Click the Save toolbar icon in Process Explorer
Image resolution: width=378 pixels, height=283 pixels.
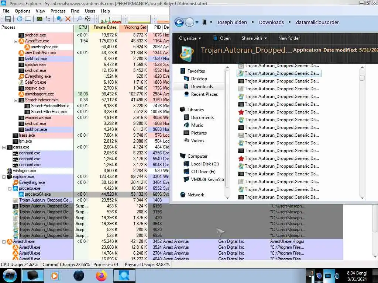[x=8, y=19]
